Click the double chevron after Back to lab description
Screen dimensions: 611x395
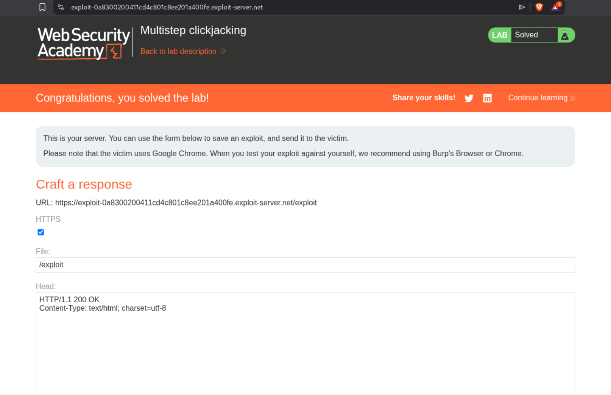223,51
